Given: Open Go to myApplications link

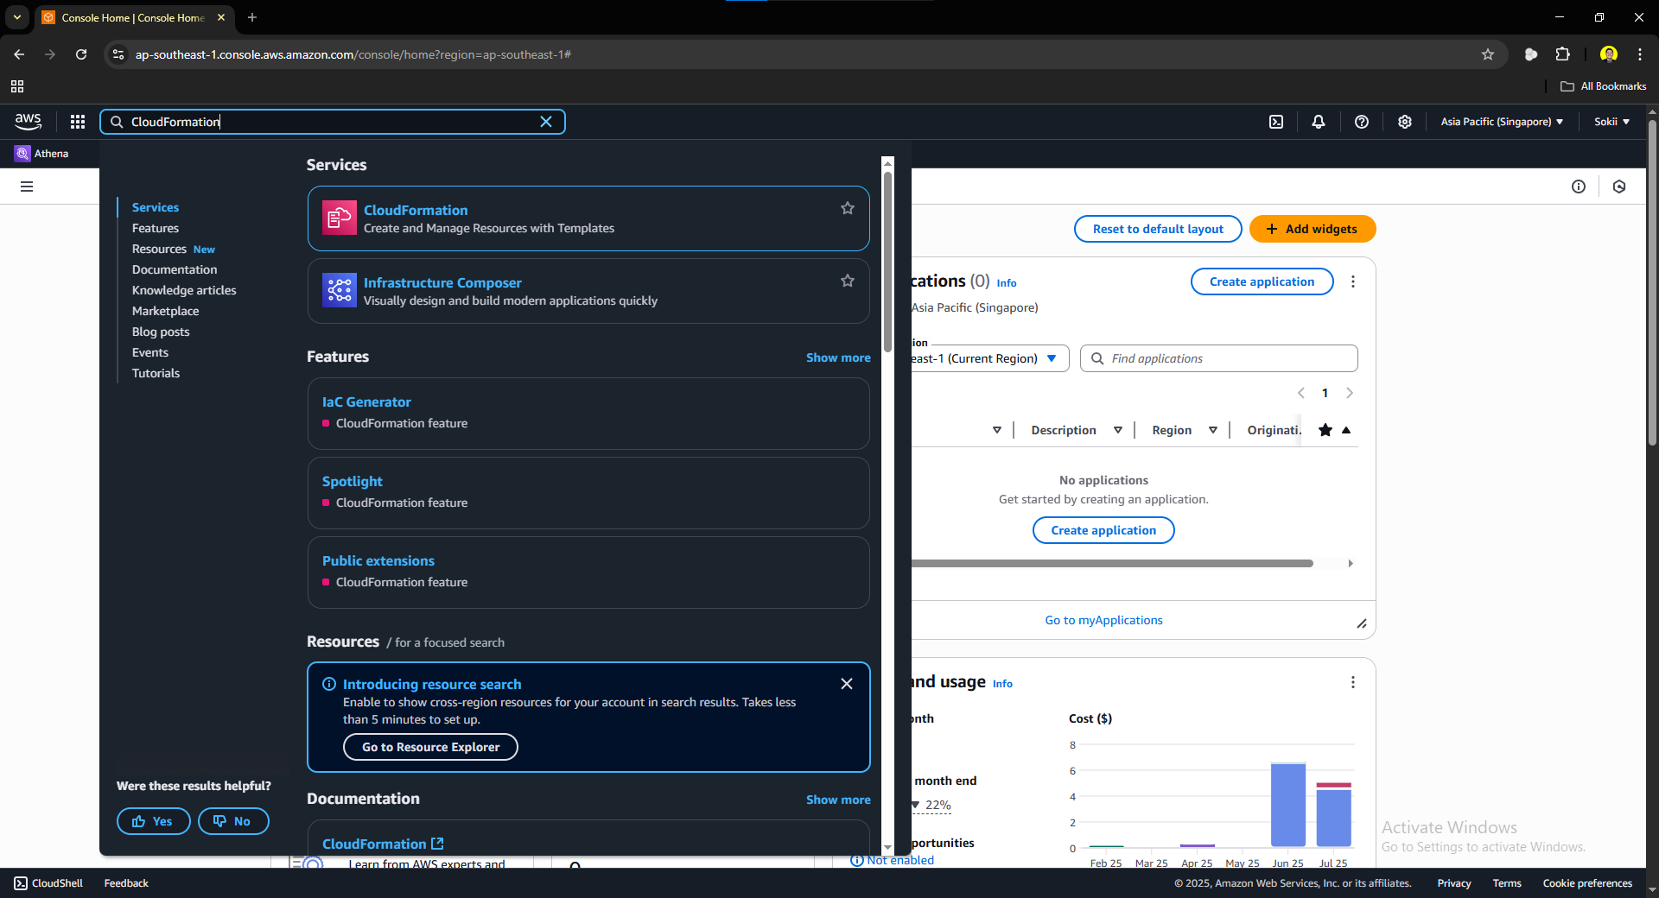Looking at the screenshot, I should 1103,620.
